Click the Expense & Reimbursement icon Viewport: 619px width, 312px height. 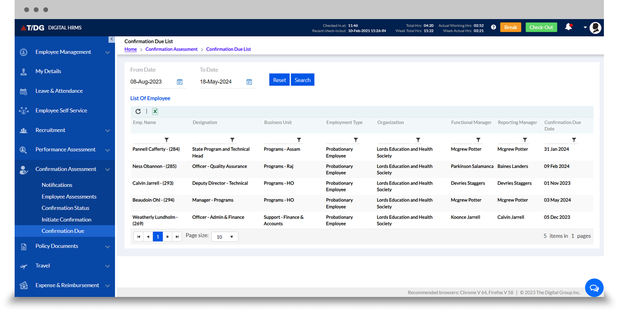pyautogui.click(x=24, y=285)
